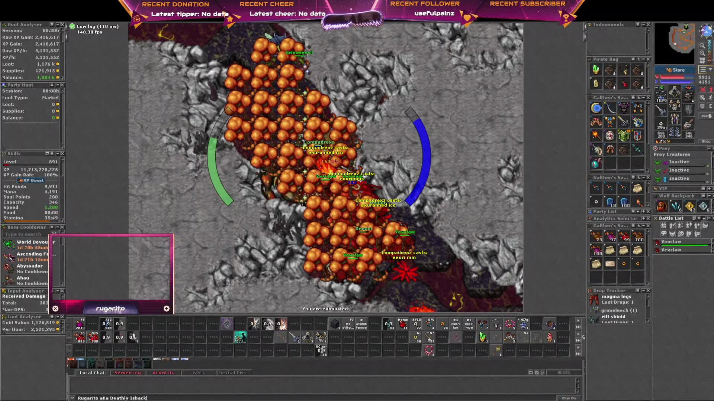
Task: Select the red X stand mode
Action: (702, 89)
